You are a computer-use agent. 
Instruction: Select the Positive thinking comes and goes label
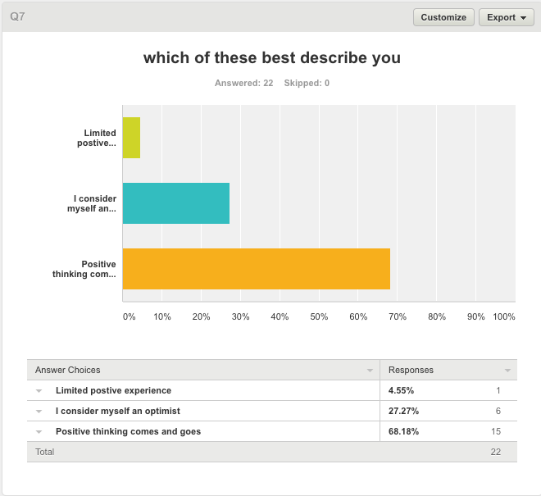[x=128, y=431]
